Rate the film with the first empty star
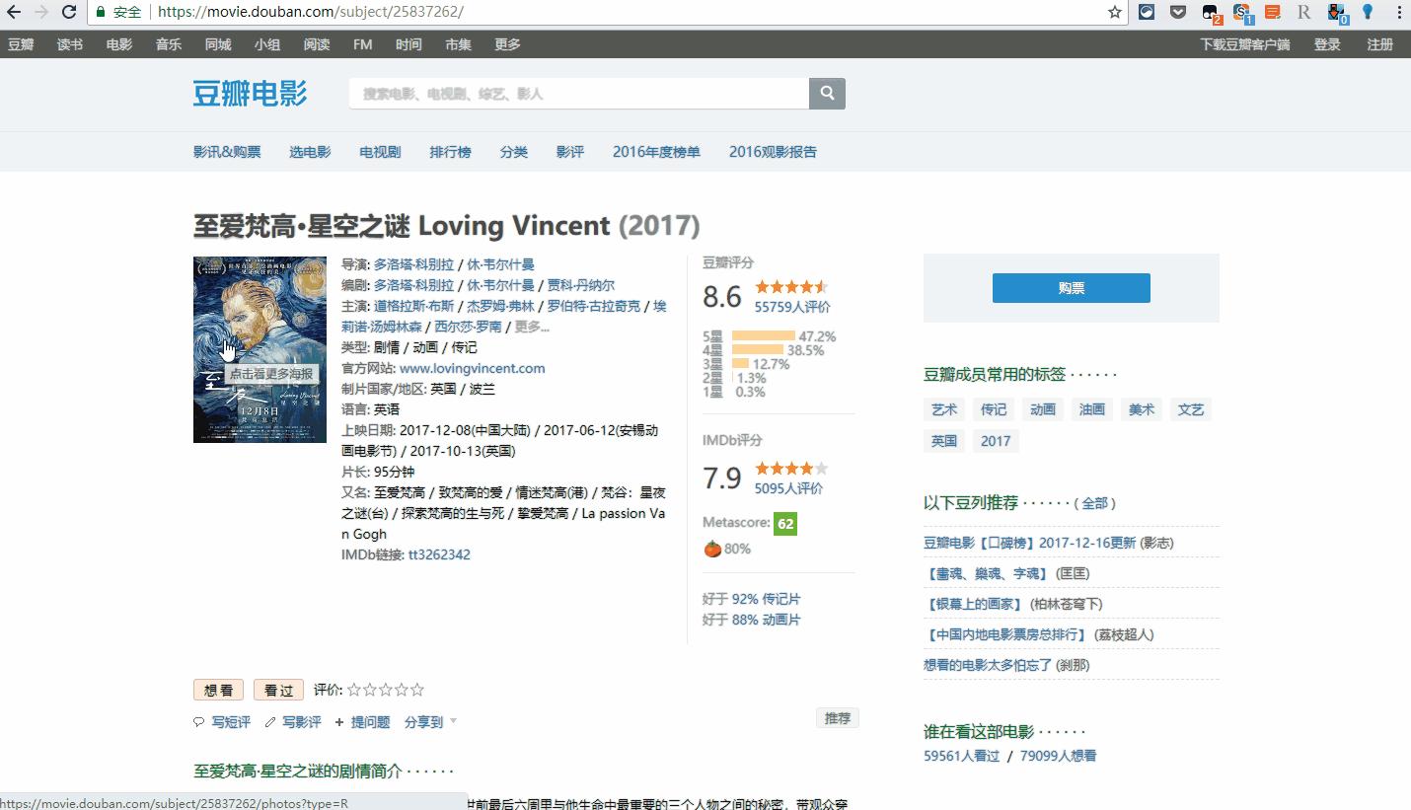This screenshot has width=1411, height=810. coord(354,690)
